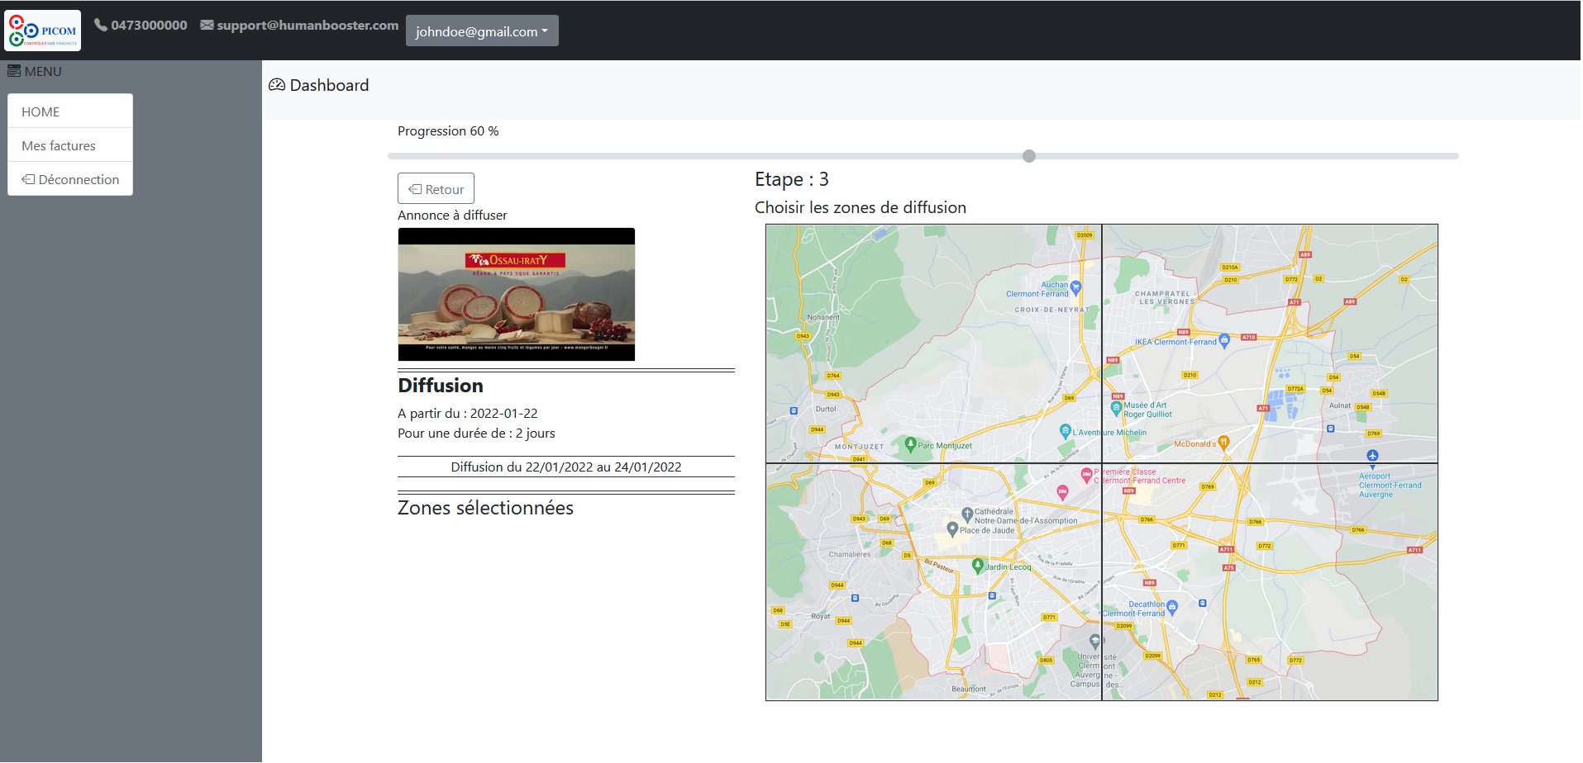Click the Parc Montjuzet green marker
The width and height of the screenshot is (1583, 763).
pyautogui.click(x=910, y=444)
